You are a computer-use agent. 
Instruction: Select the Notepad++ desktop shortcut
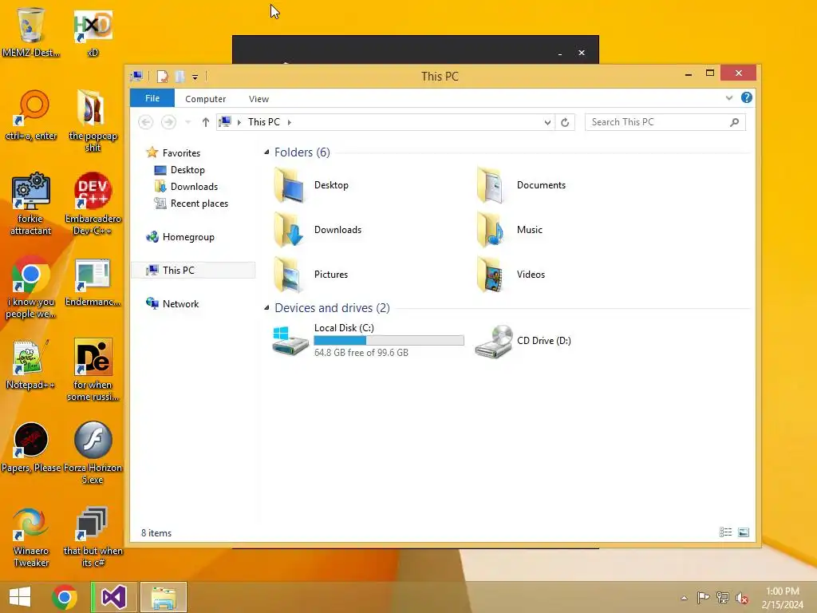click(x=31, y=364)
